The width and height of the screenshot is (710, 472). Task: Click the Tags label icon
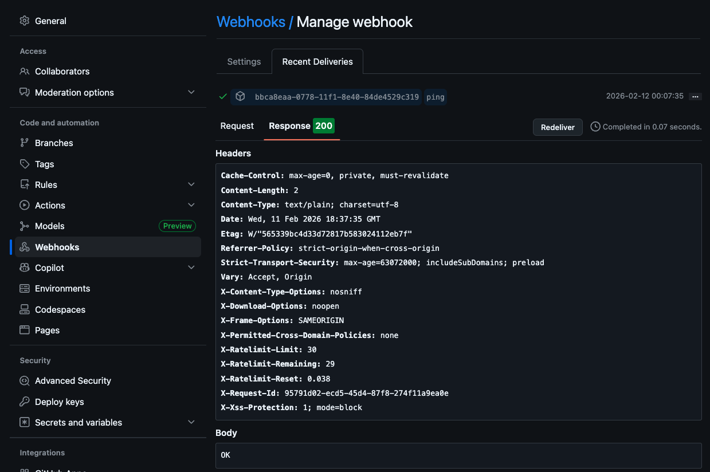24,164
